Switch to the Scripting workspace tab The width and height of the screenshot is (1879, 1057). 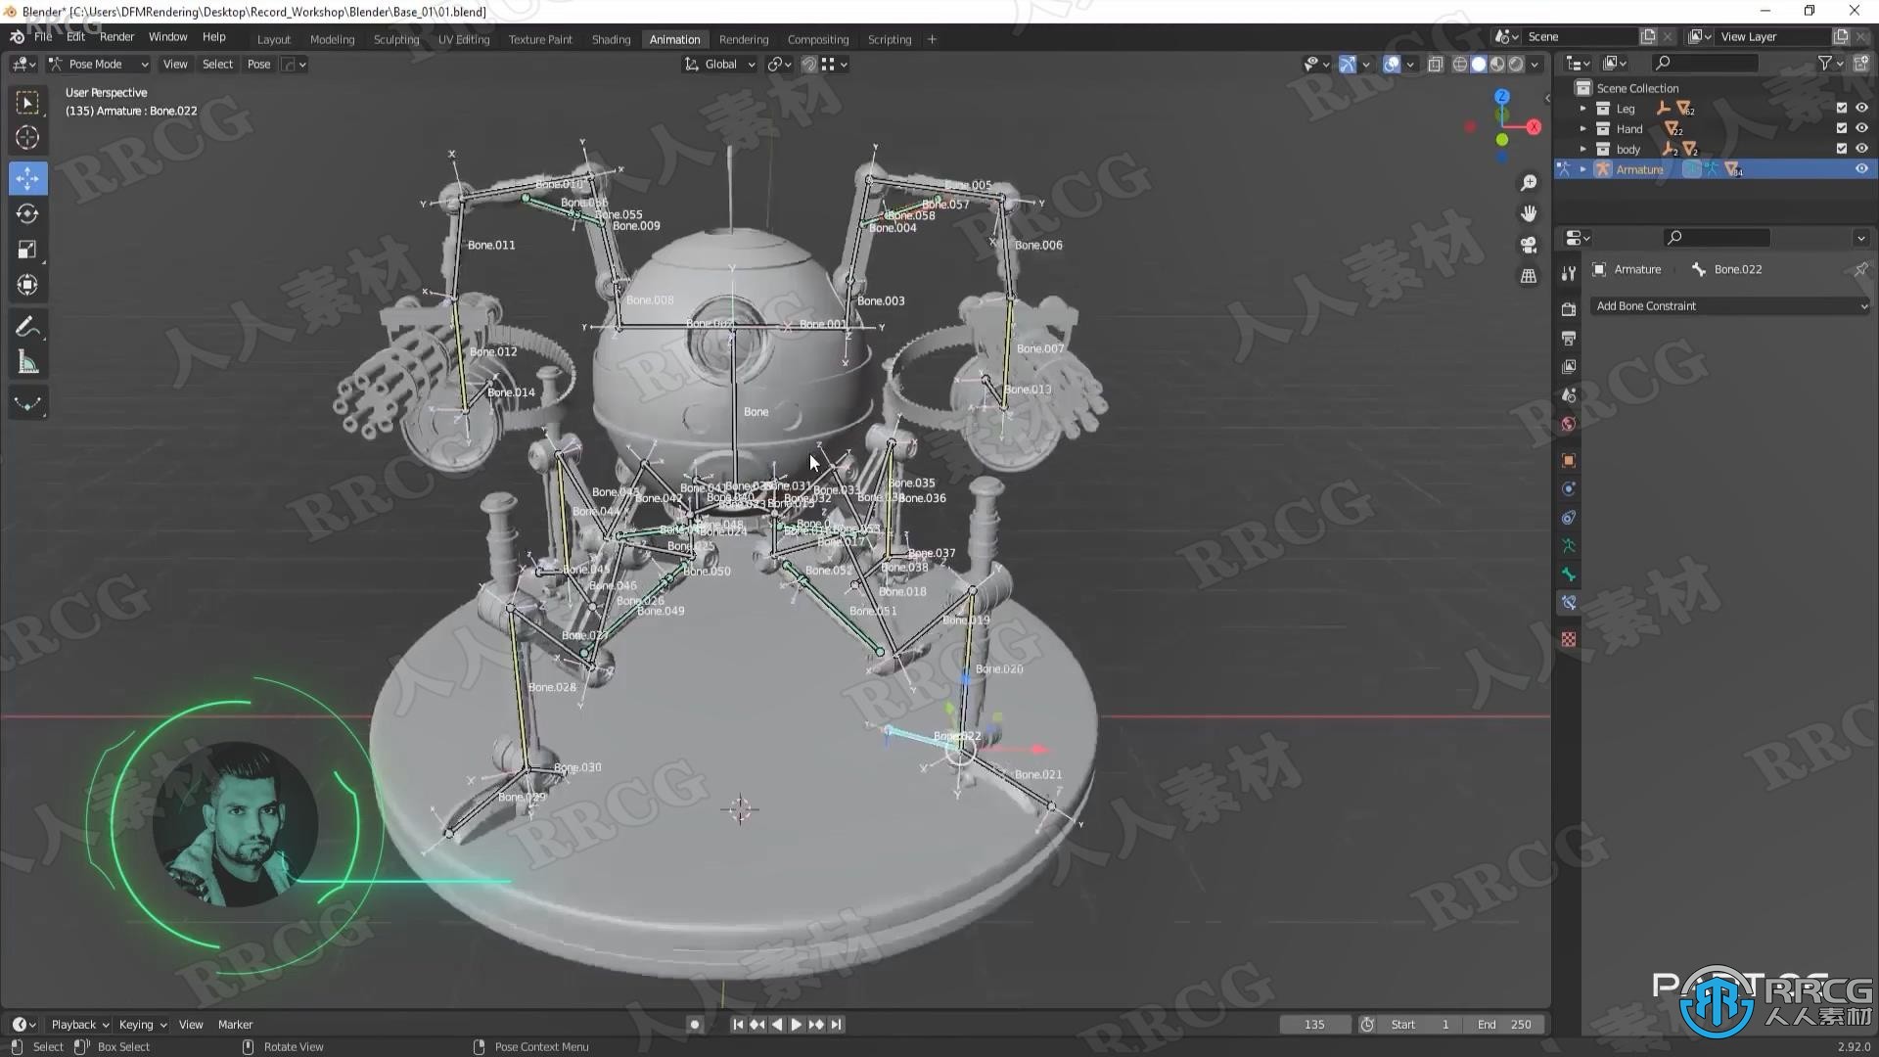(889, 39)
